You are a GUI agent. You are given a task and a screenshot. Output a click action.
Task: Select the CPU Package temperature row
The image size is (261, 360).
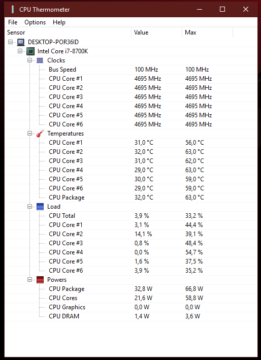pyautogui.click(x=131, y=198)
